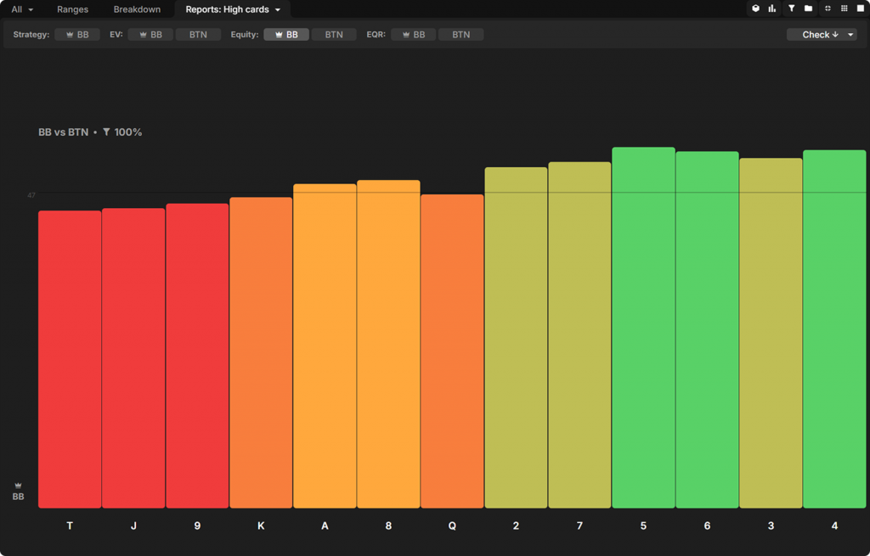Open the All dropdown menu

[22, 9]
